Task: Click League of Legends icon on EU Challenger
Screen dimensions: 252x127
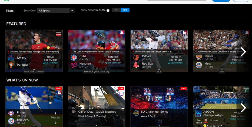Action: pos(136,113)
